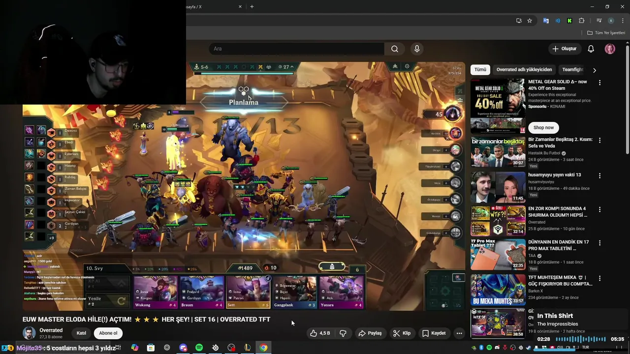Click the Ara search input field
630x354 pixels.
[296, 49]
